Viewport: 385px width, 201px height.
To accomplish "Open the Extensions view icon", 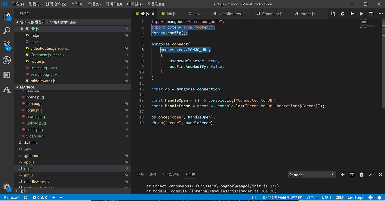I will click(x=7, y=75).
